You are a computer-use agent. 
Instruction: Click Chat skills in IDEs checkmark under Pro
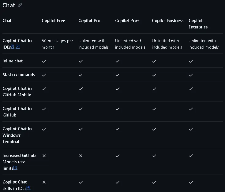[x=81, y=182]
